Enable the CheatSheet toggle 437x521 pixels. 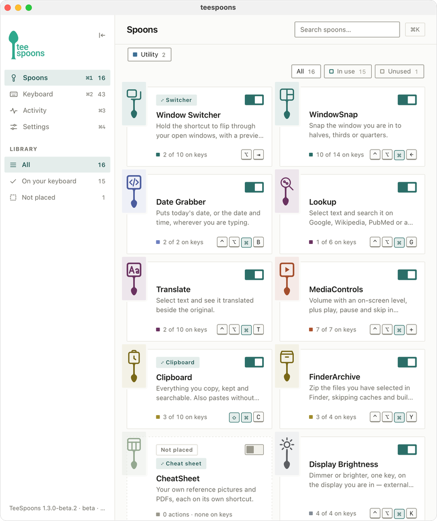click(x=254, y=449)
